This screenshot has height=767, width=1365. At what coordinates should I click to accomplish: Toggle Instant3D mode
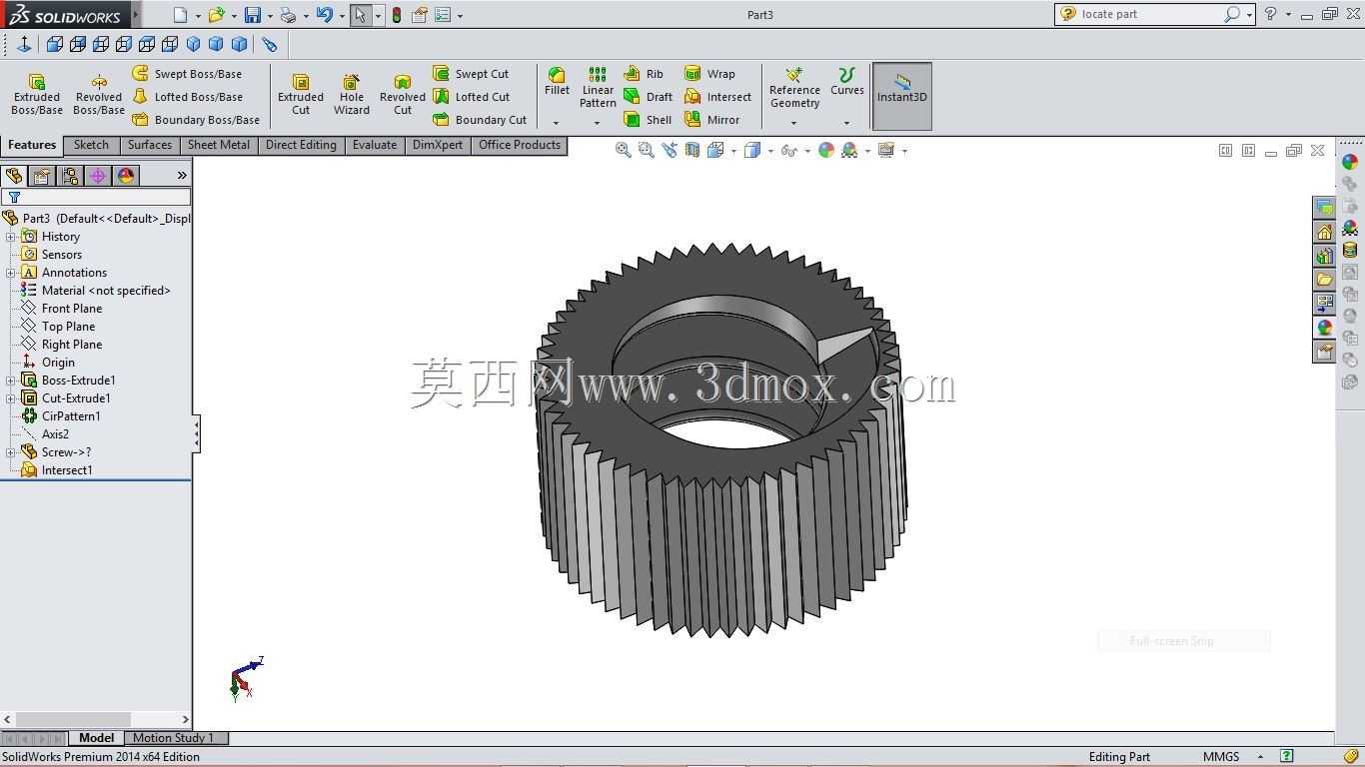pos(902,96)
